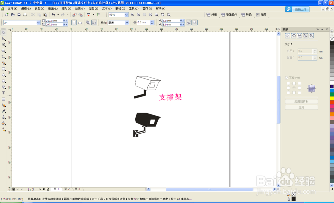Viewport: 334px width, 203px height.
Task: Click the 应用到再制 button in Transform docker
Action: coord(301,101)
